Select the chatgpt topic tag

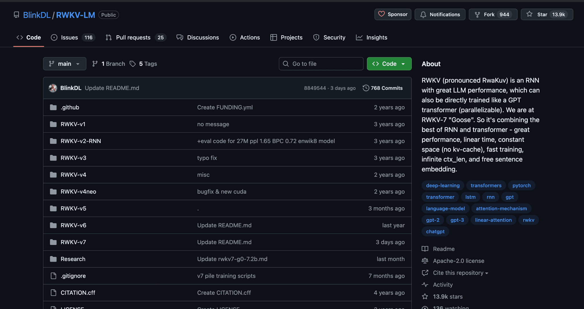point(435,232)
